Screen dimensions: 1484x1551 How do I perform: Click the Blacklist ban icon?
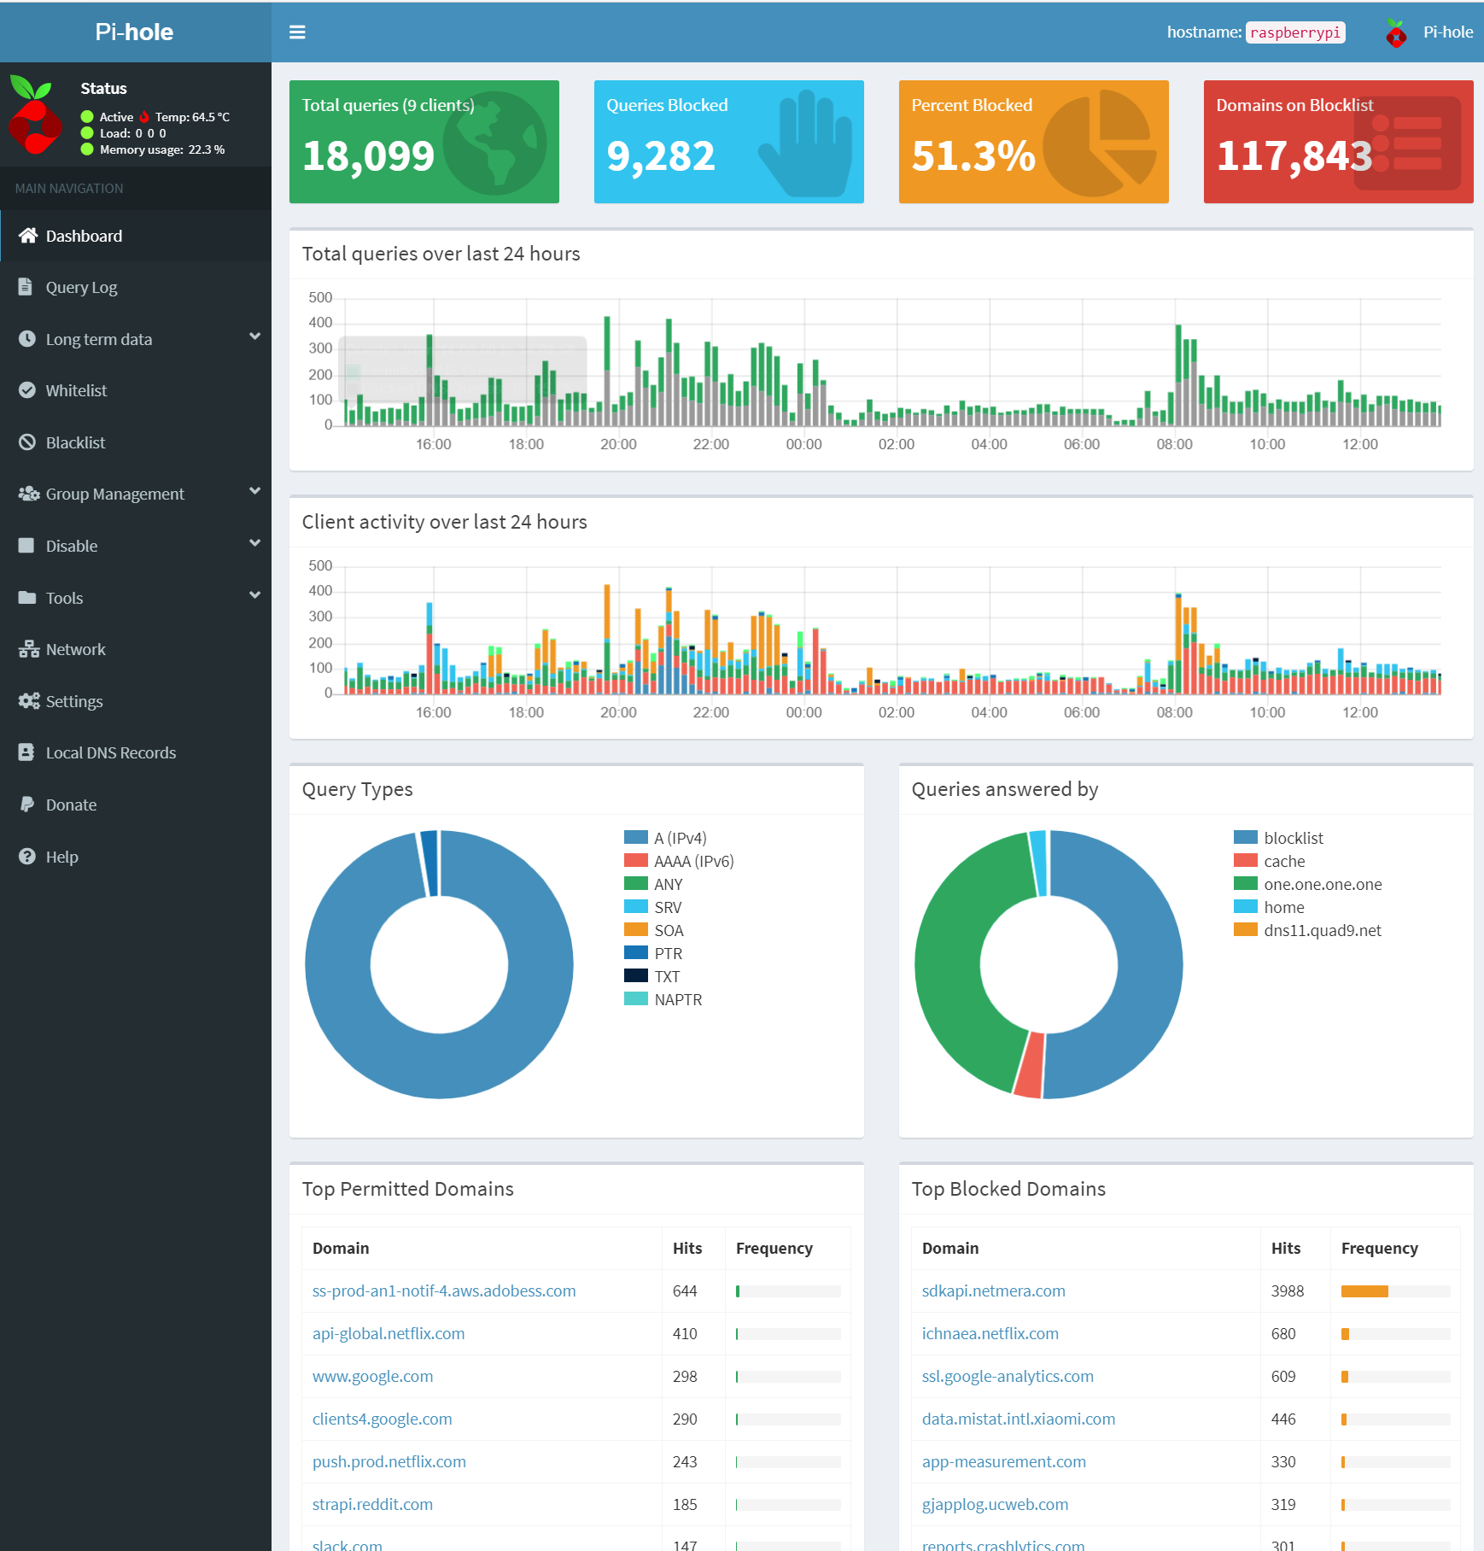point(27,442)
